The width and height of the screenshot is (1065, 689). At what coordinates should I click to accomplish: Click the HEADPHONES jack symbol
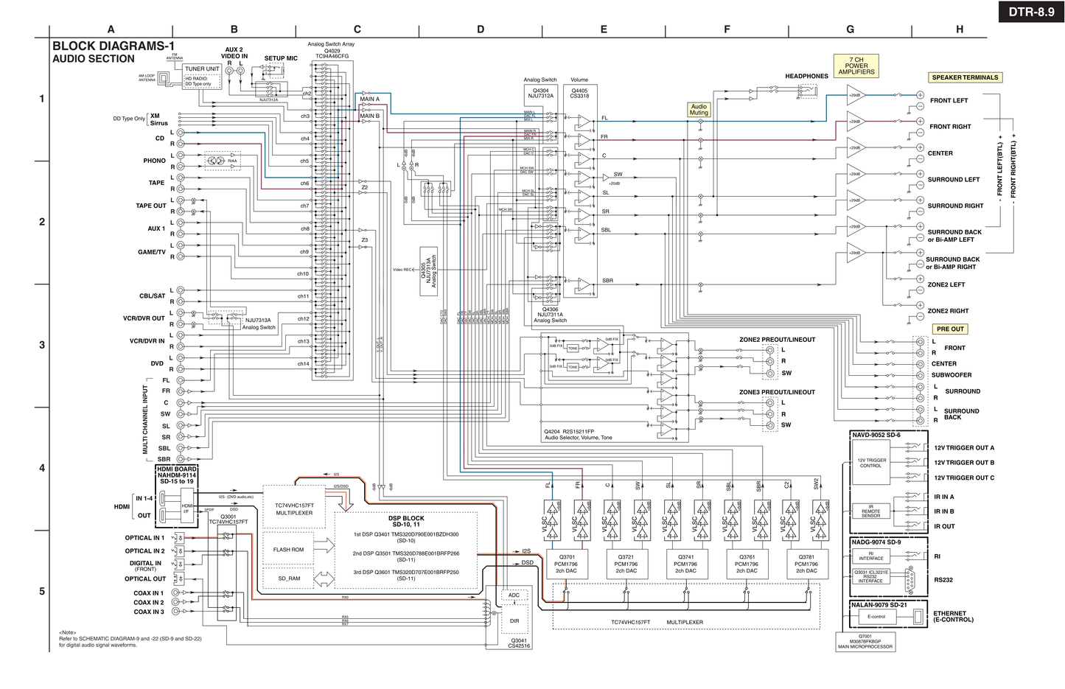(808, 91)
